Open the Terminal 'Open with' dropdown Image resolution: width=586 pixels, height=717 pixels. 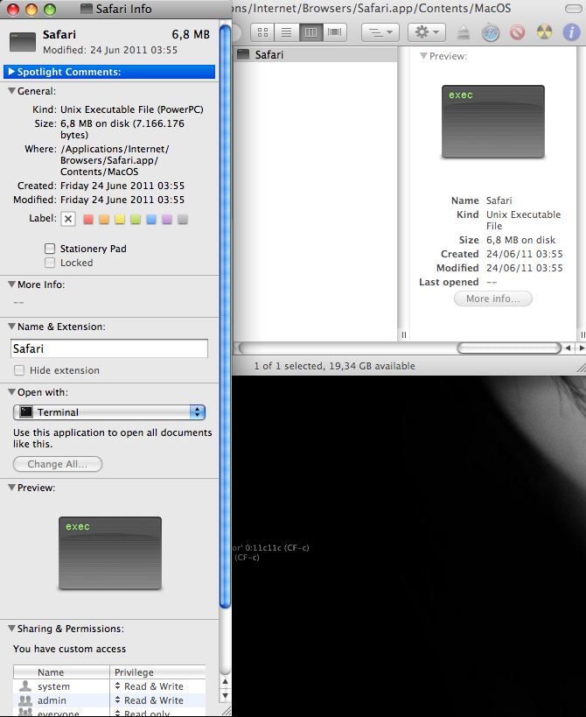tap(109, 412)
